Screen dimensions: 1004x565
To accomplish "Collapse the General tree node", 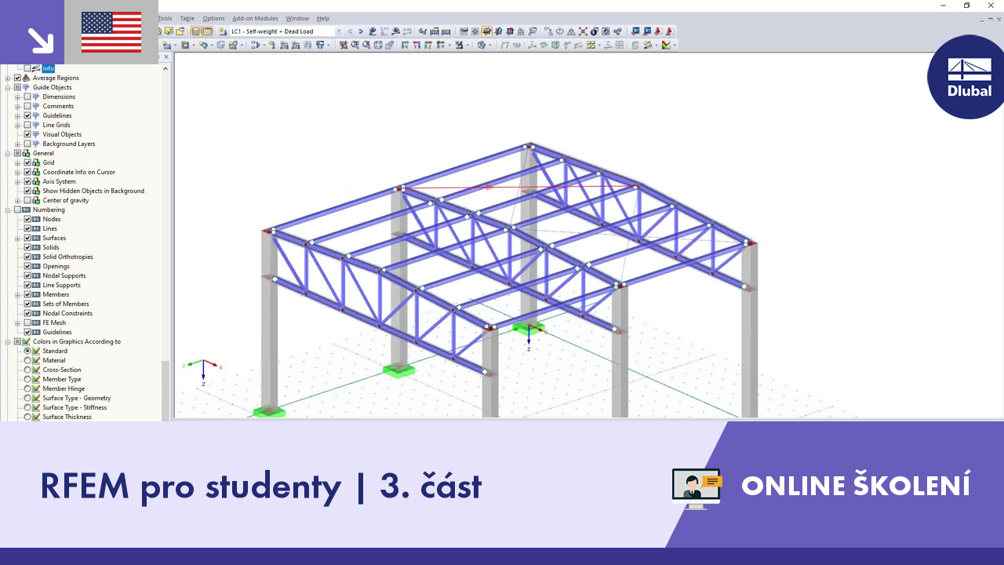I will [8, 153].
